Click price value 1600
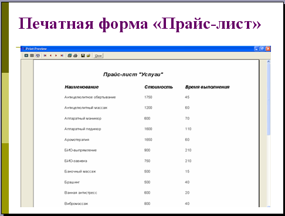285x216 pixels. coord(148,129)
